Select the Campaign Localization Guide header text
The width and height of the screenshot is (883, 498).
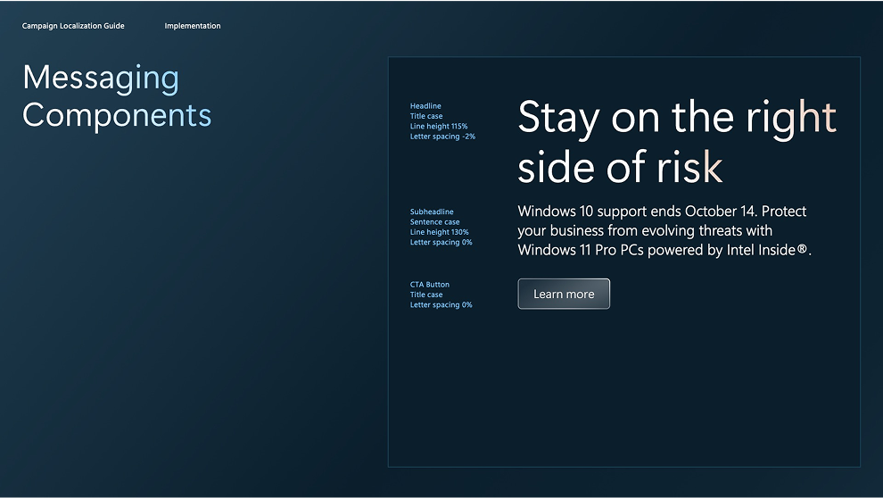point(73,26)
